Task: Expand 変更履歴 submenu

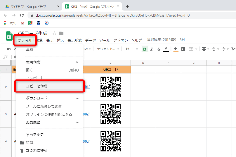Action: 49,123
